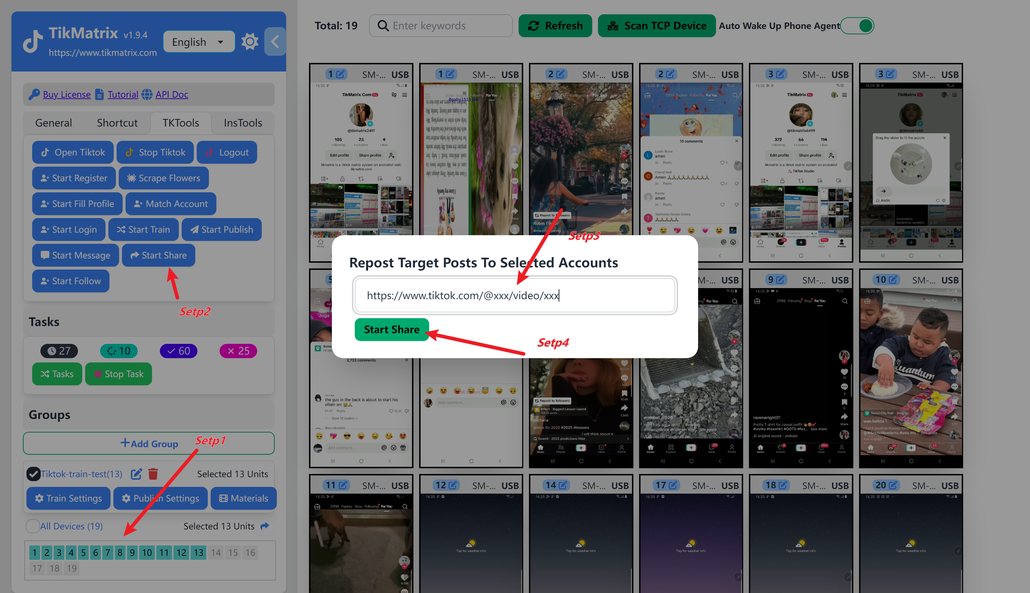Show completed tasks badge 60
1030x593 pixels.
pos(178,351)
